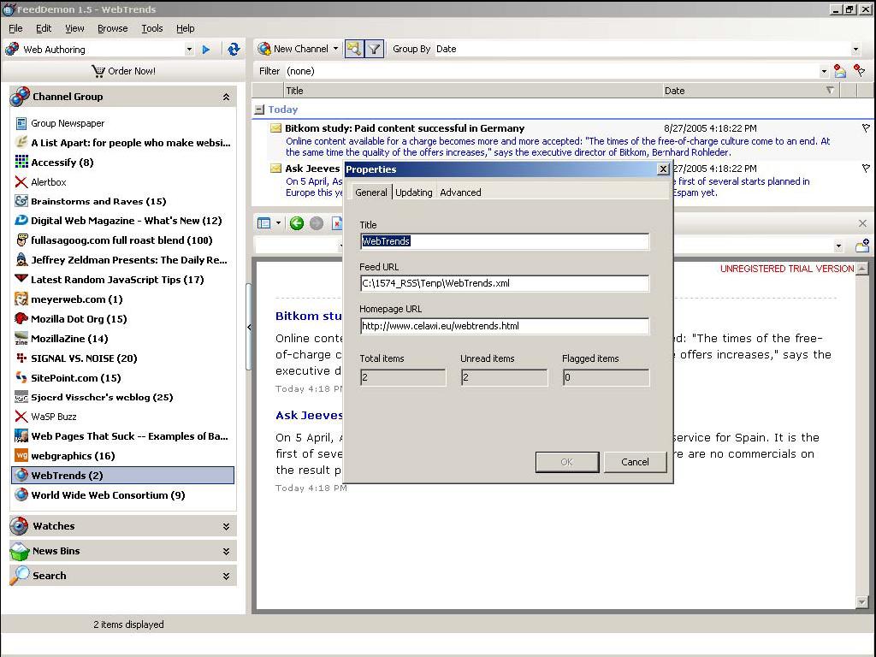Click the Accessify channel icon
The image size is (876, 657).
pyautogui.click(x=21, y=162)
